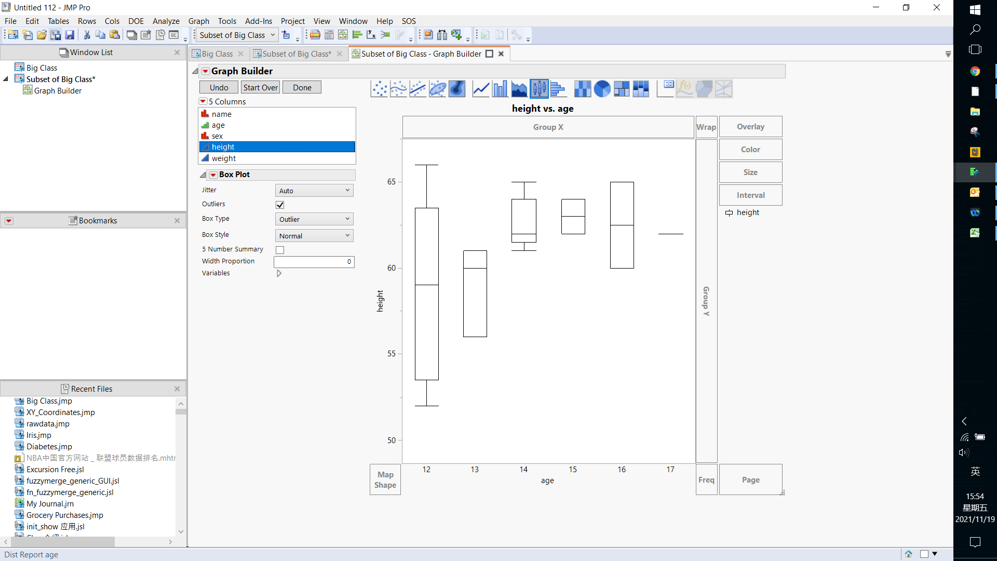Viewport: 997px width, 561px height.
Task: Enable the 5 Number Summary checkbox
Action: point(280,250)
